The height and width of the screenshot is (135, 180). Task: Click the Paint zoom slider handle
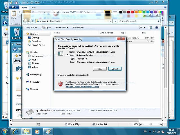tap(151, 124)
